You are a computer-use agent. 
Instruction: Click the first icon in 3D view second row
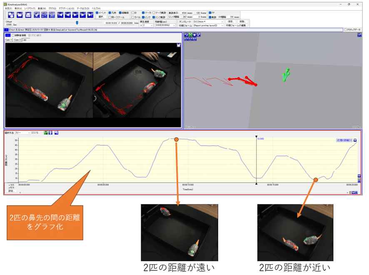186,39
